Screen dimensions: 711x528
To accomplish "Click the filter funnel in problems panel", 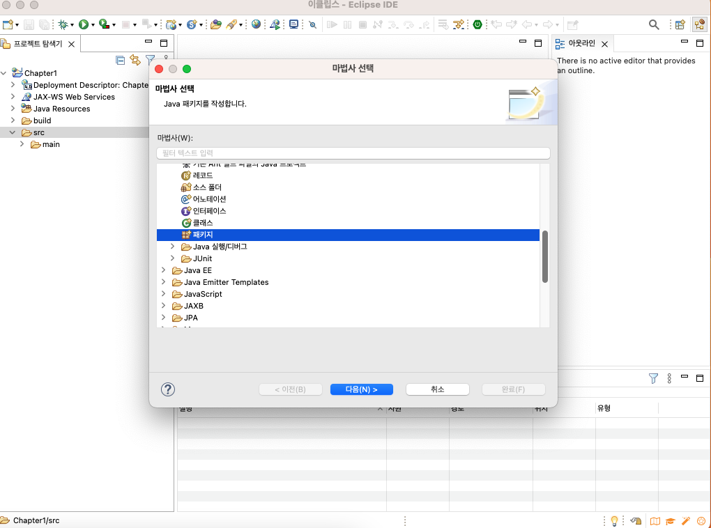I will tap(653, 378).
